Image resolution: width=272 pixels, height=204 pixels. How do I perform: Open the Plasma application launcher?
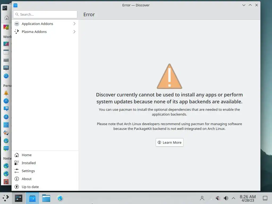(x=6, y=198)
